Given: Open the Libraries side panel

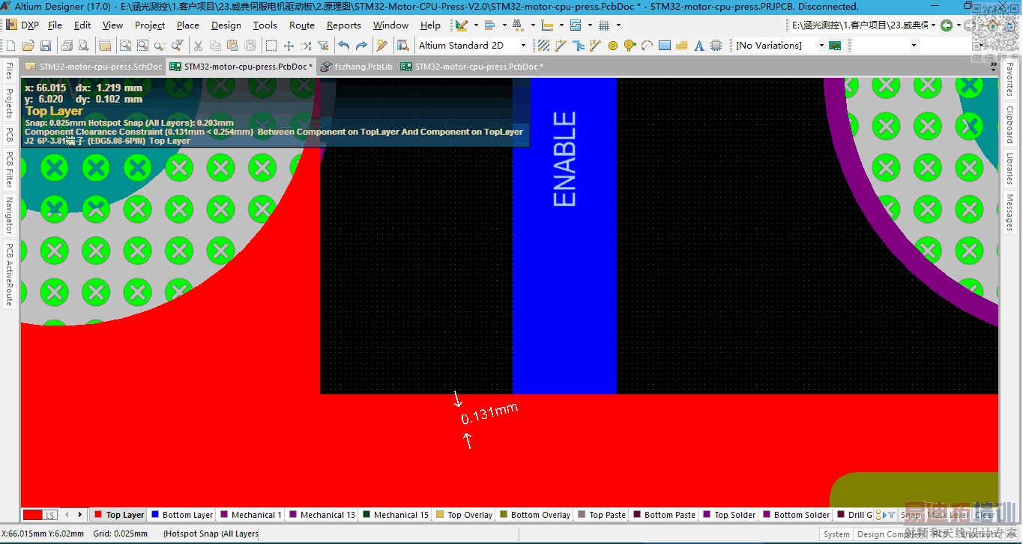Looking at the screenshot, I should (x=1010, y=168).
